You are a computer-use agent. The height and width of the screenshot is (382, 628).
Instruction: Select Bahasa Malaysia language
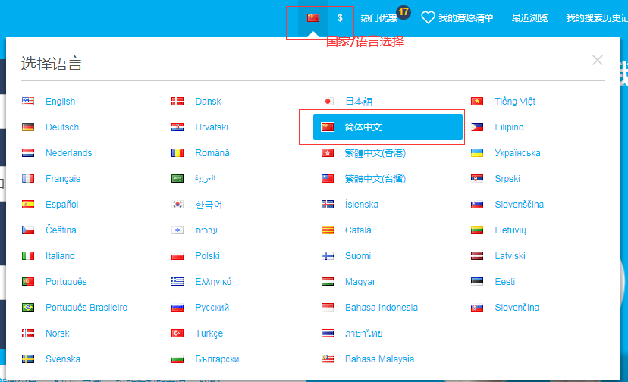point(379,359)
